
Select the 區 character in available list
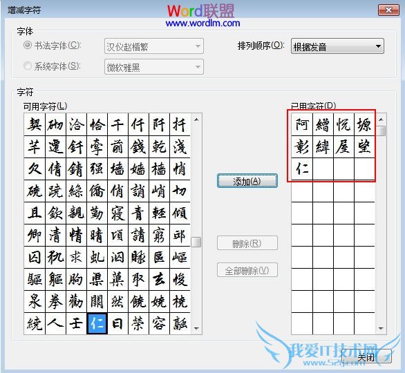pyautogui.click(x=159, y=257)
